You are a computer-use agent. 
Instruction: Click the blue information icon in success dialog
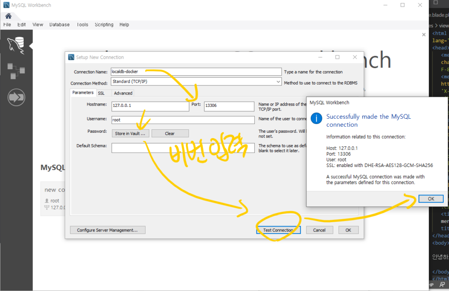click(317, 118)
